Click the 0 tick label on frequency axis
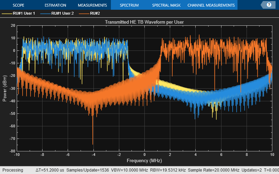The image size is (279, 174). (144, 155)
